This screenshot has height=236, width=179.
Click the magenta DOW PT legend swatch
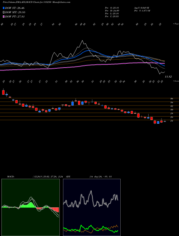point(4,17)
